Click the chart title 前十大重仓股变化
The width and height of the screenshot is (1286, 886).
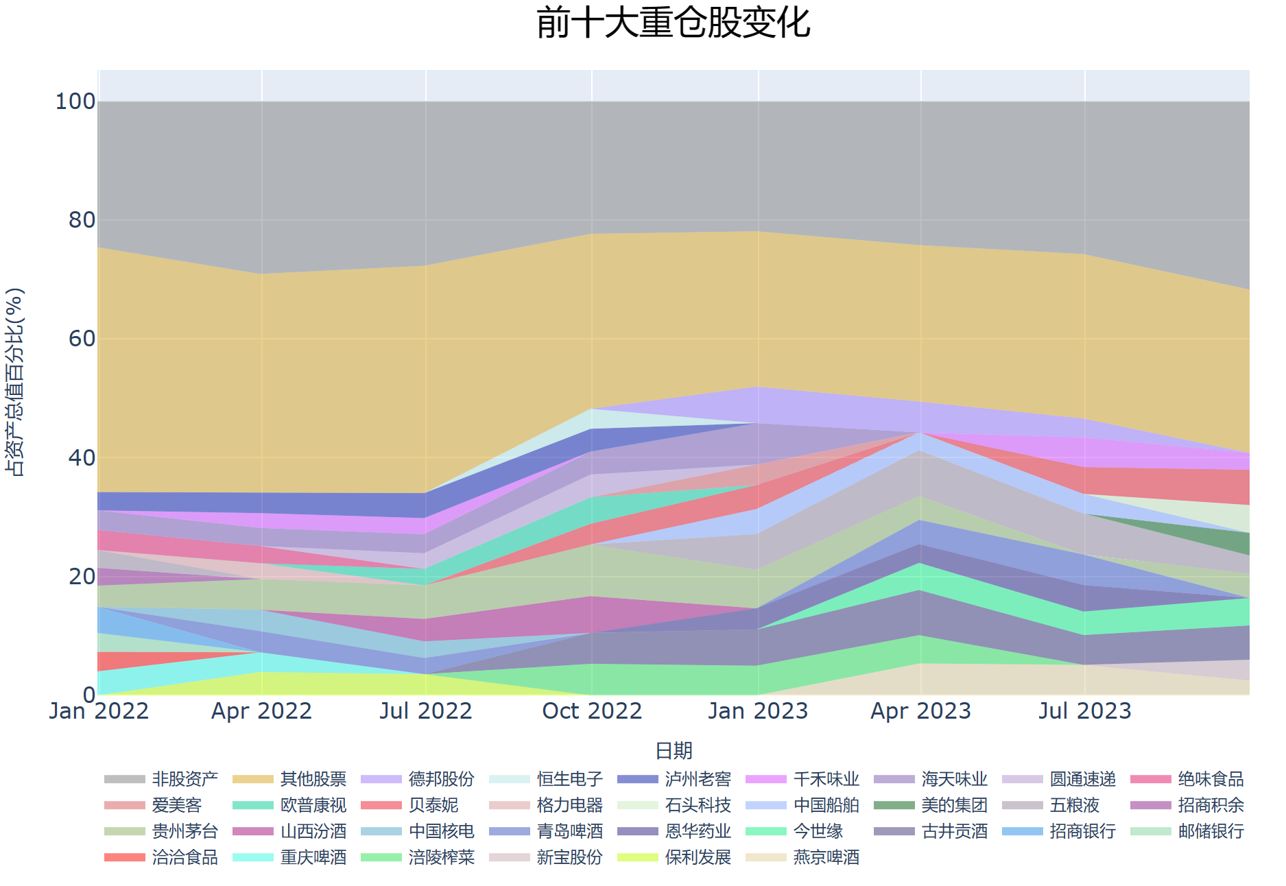pos(673,23)
